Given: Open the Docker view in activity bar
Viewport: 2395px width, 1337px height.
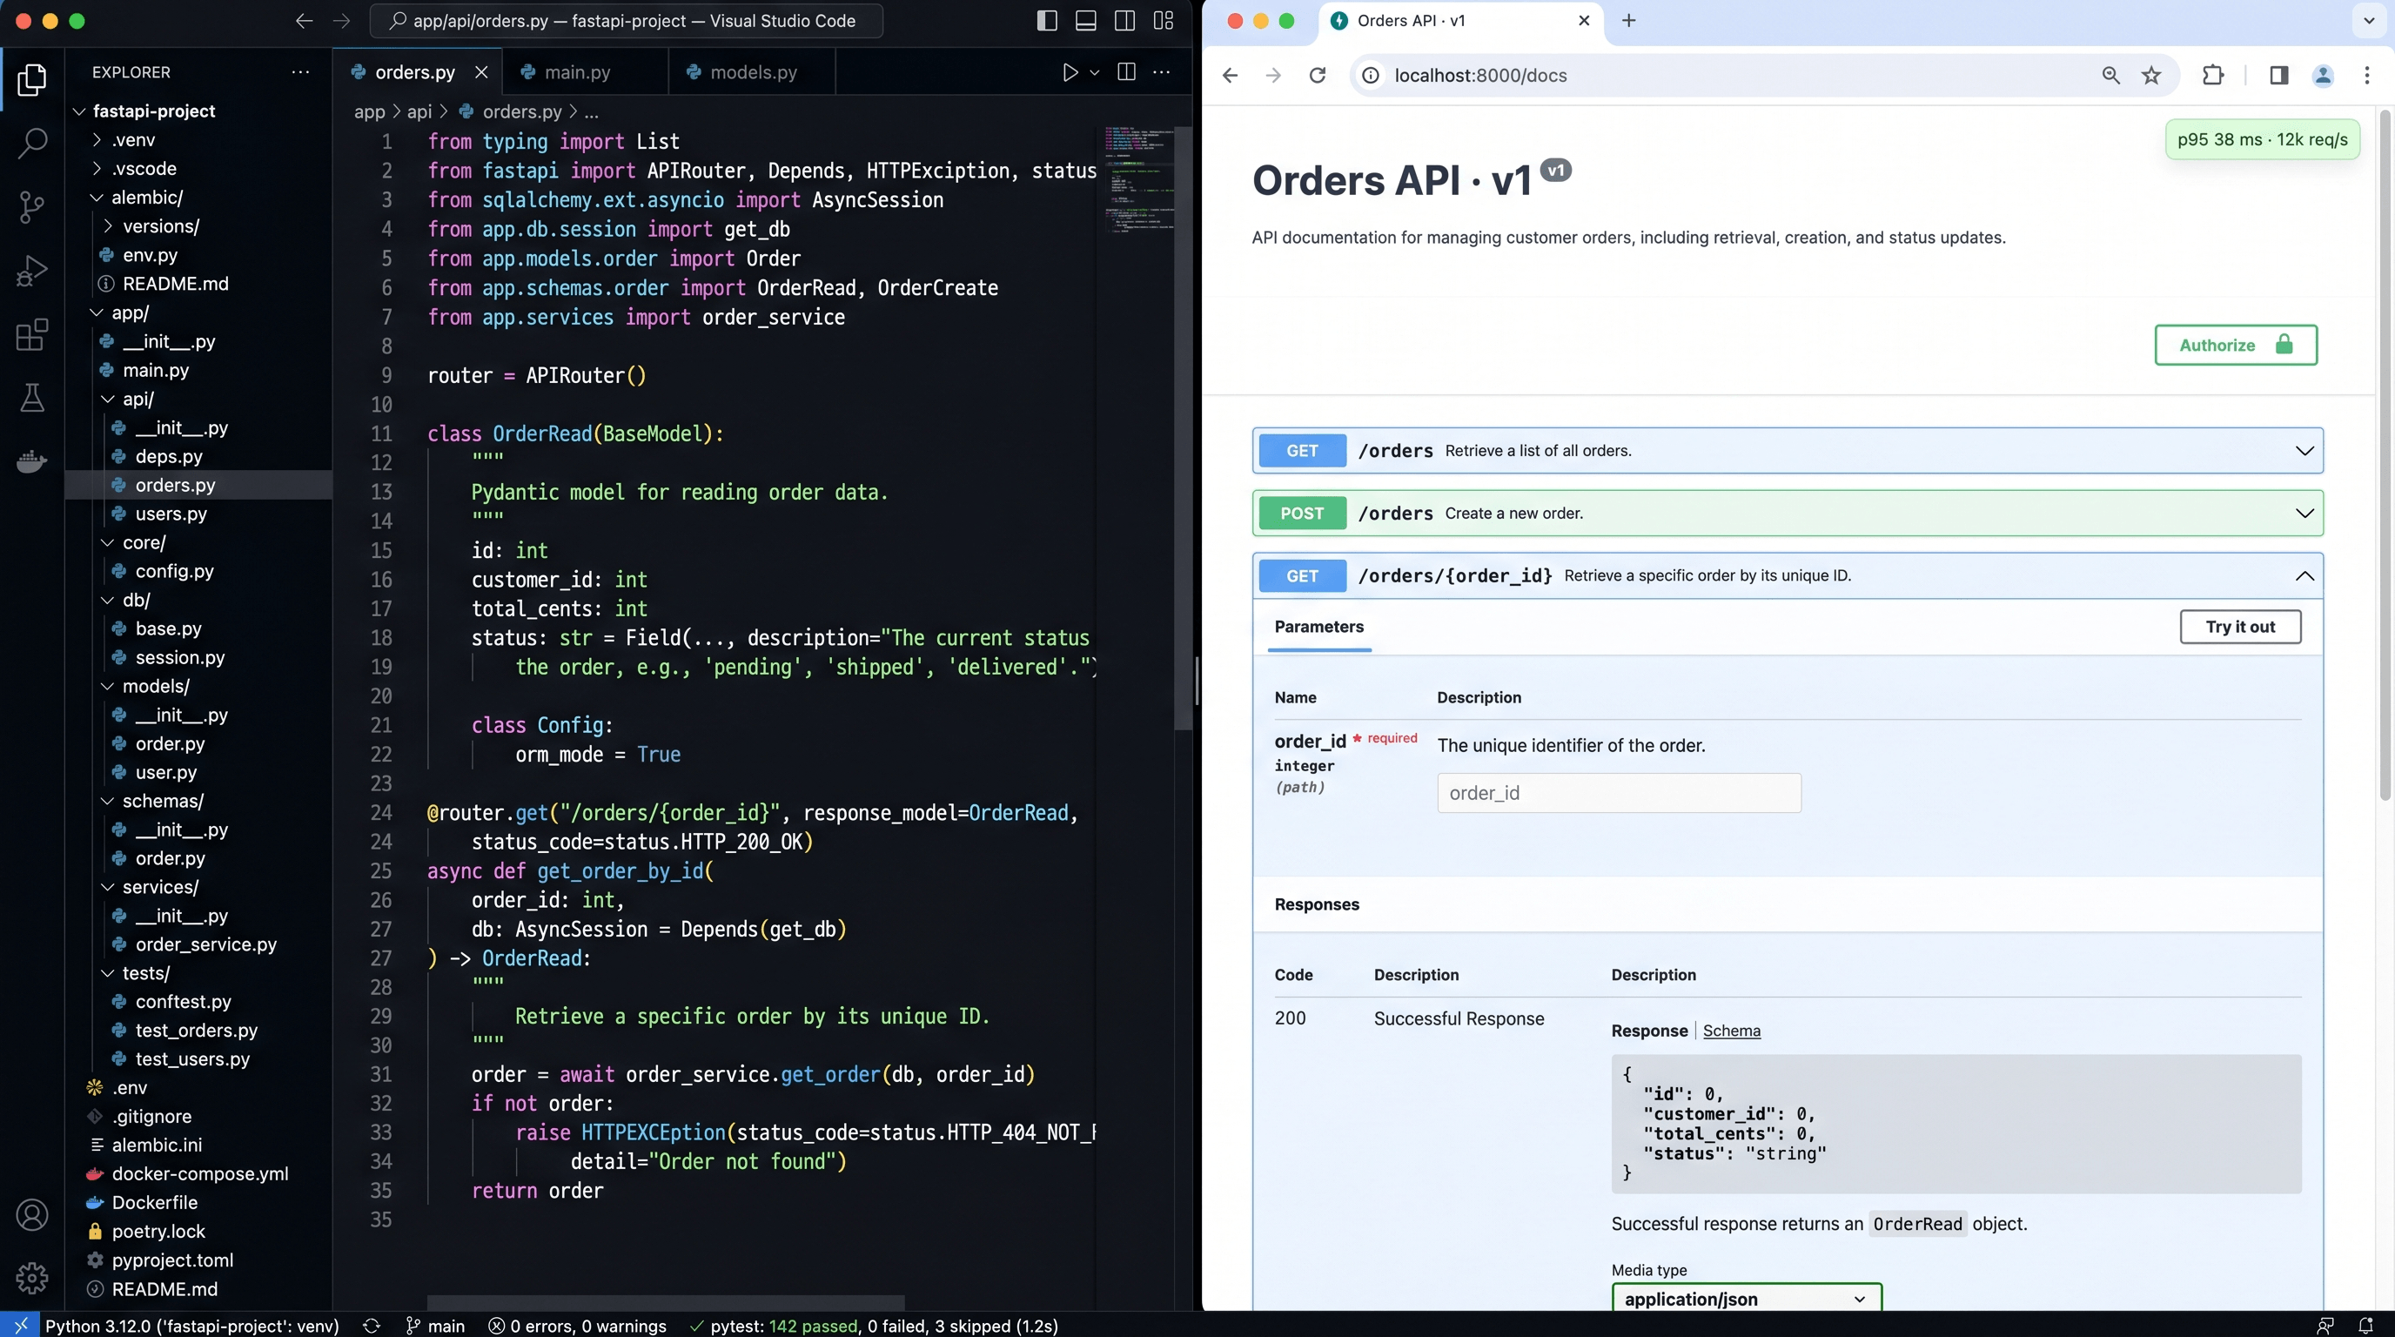Looking at the screenshot, I should coord(32,461).
